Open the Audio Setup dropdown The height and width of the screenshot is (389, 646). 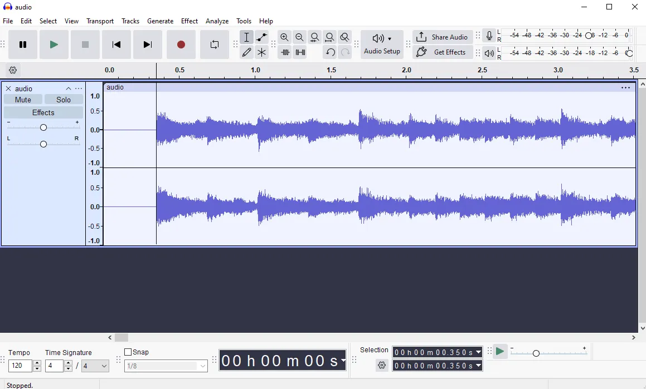pos(382,45)
